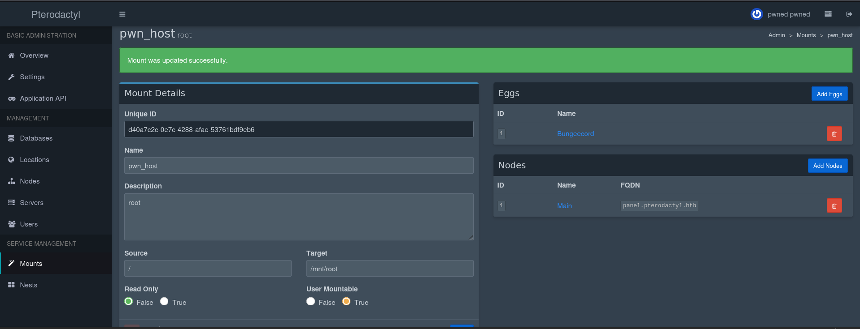
Task: Set User Mountable to True
Action: [346, 302]
